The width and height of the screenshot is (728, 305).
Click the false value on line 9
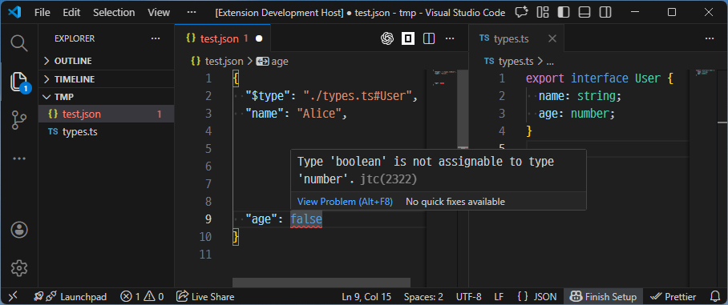306,219
